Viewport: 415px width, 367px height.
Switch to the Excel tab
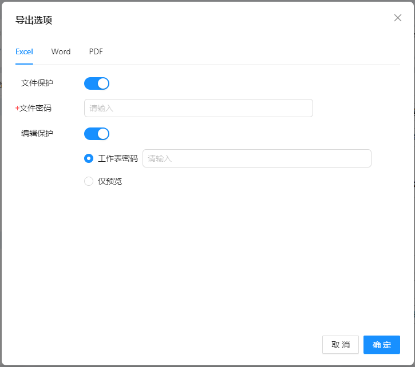coord(24,51)
